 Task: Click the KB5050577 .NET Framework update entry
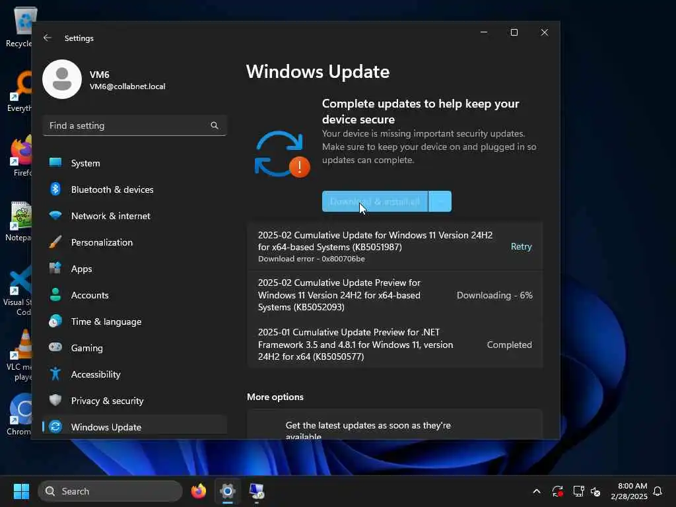point(395,344)
